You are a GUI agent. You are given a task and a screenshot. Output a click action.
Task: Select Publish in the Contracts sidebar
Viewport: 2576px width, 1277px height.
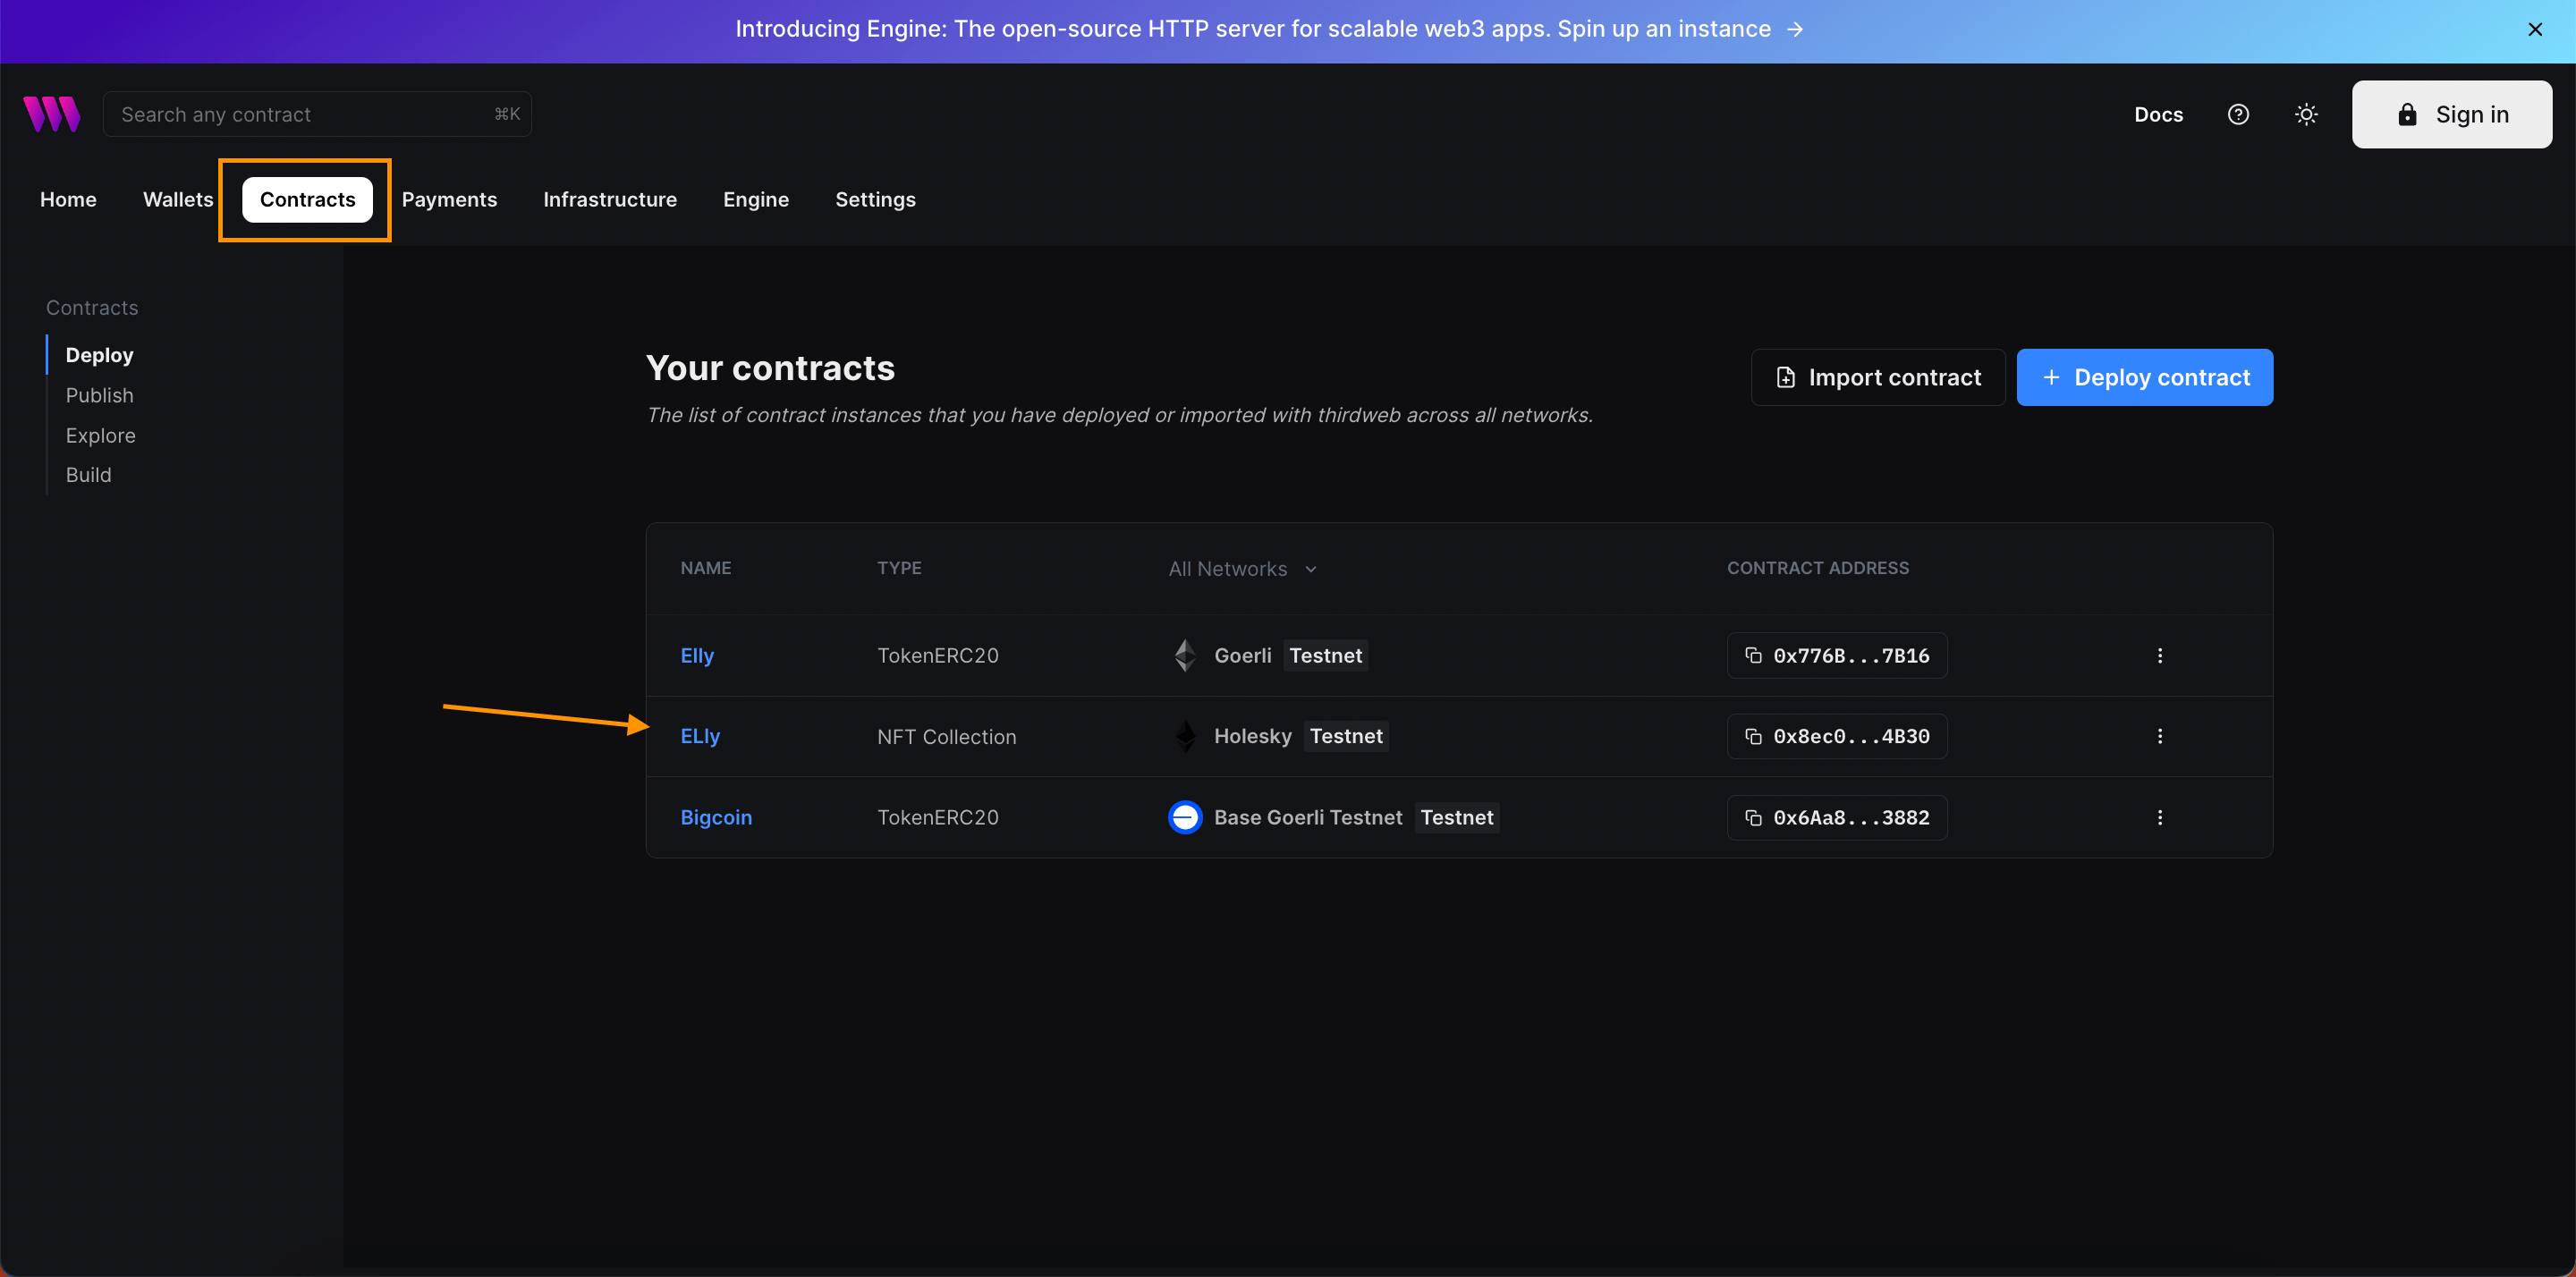(x=99, y=395)
